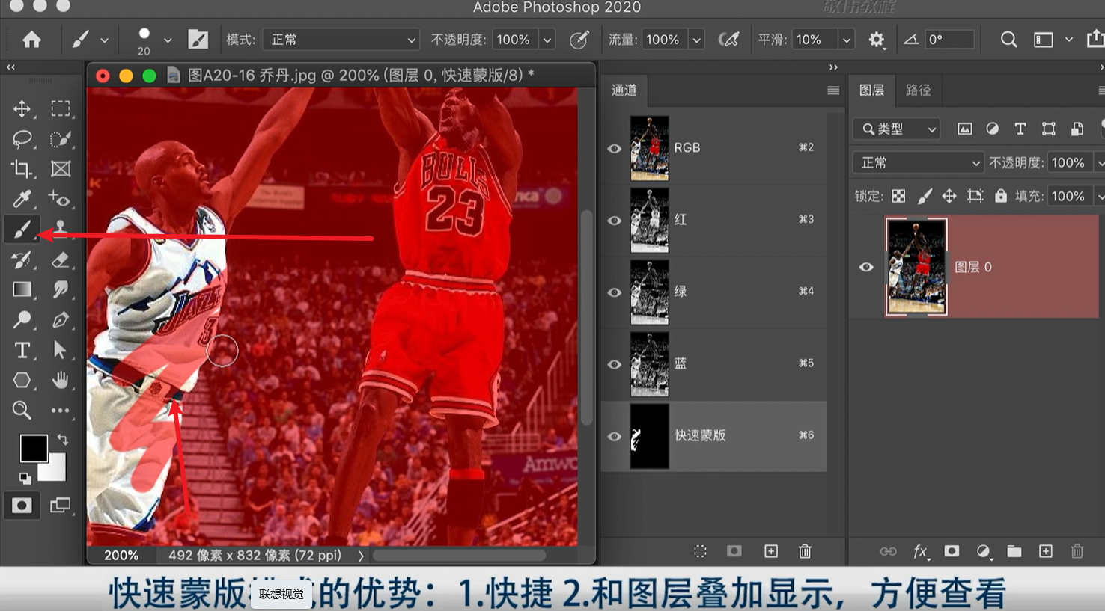Toggle visibility of 绿 channel
This screenshot has width=1105, height=611.
(615, 292)
